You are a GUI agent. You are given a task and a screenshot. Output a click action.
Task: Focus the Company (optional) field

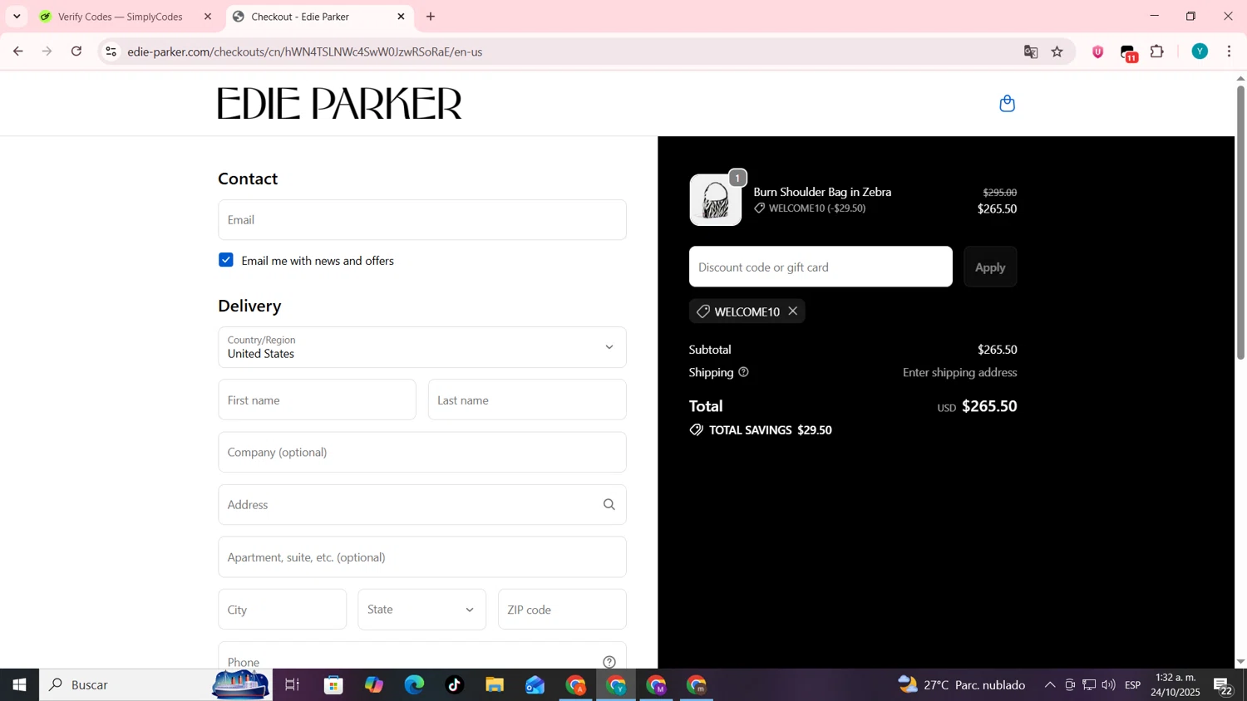[422, 452]
